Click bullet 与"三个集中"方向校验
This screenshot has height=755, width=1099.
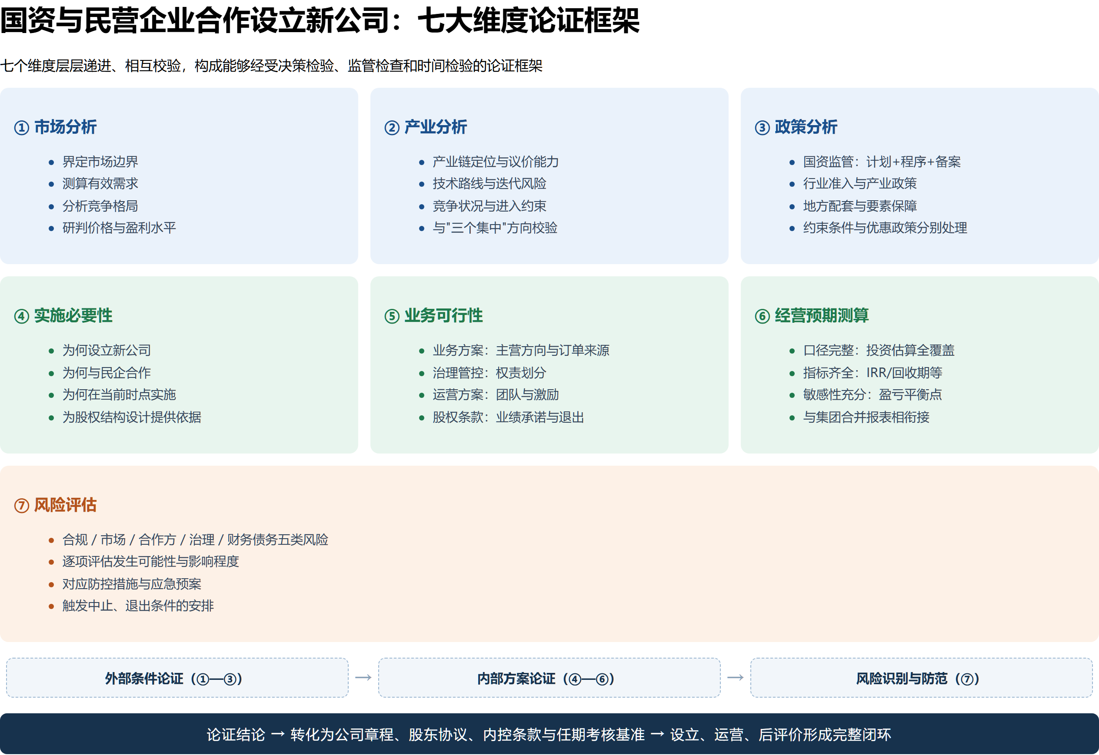click(495, 228)
